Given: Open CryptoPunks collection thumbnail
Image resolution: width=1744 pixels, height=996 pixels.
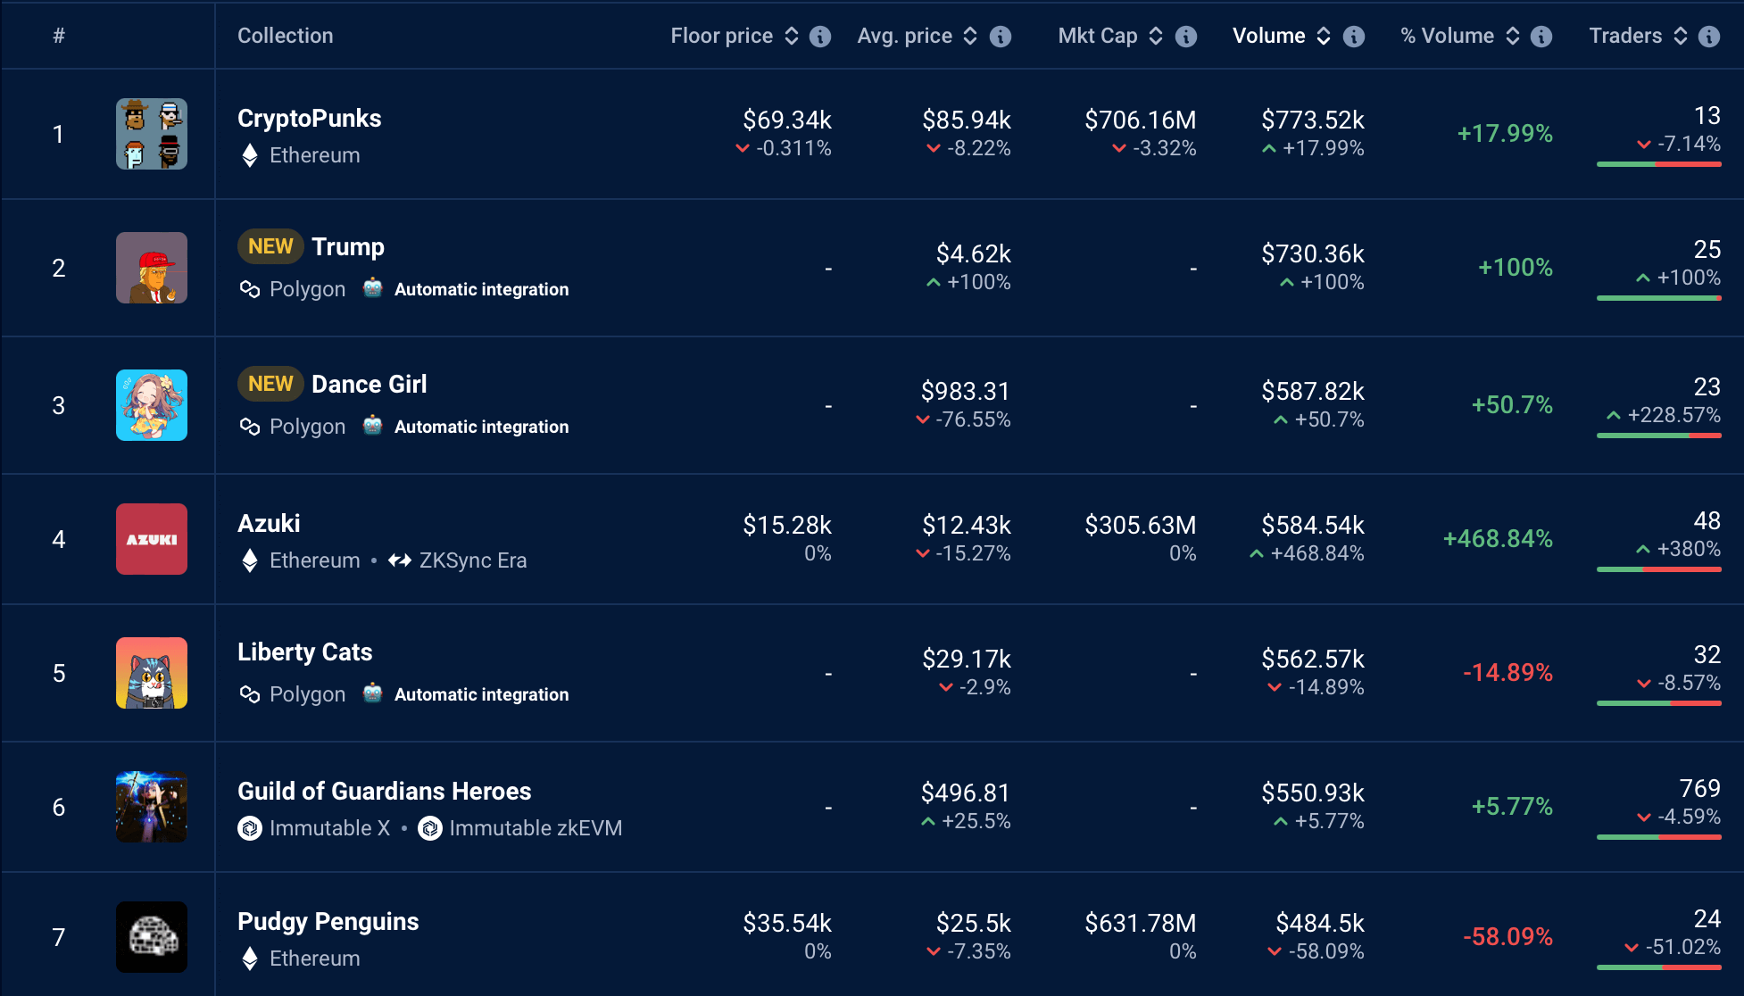Looking at the screenshot, I should point(152,134).
